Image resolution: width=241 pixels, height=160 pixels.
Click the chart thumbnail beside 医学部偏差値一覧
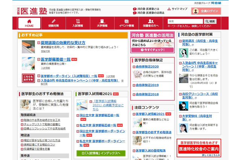pyautogui.click(x=28, y=63)
